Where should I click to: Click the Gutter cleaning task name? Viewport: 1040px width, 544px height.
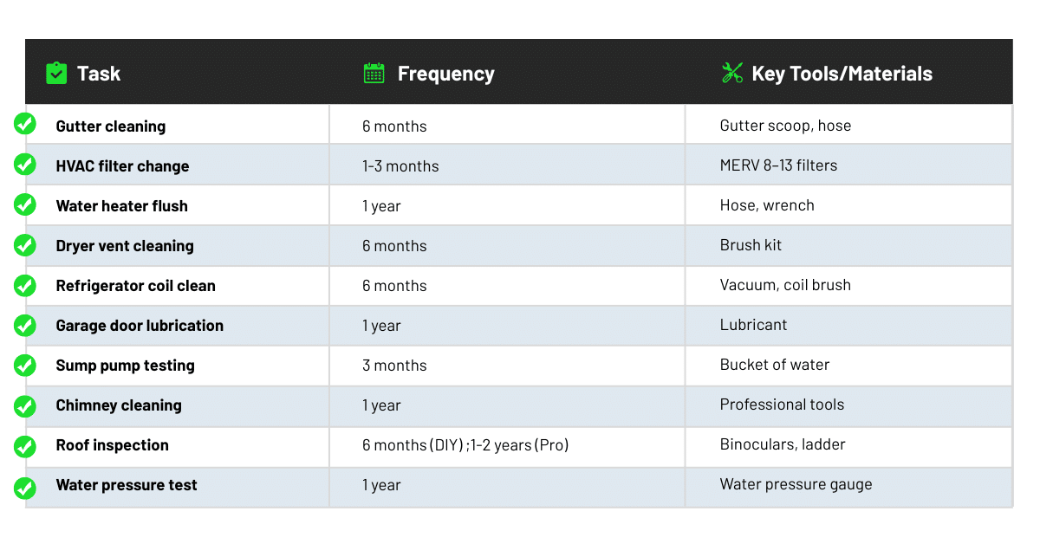(111, 126)
